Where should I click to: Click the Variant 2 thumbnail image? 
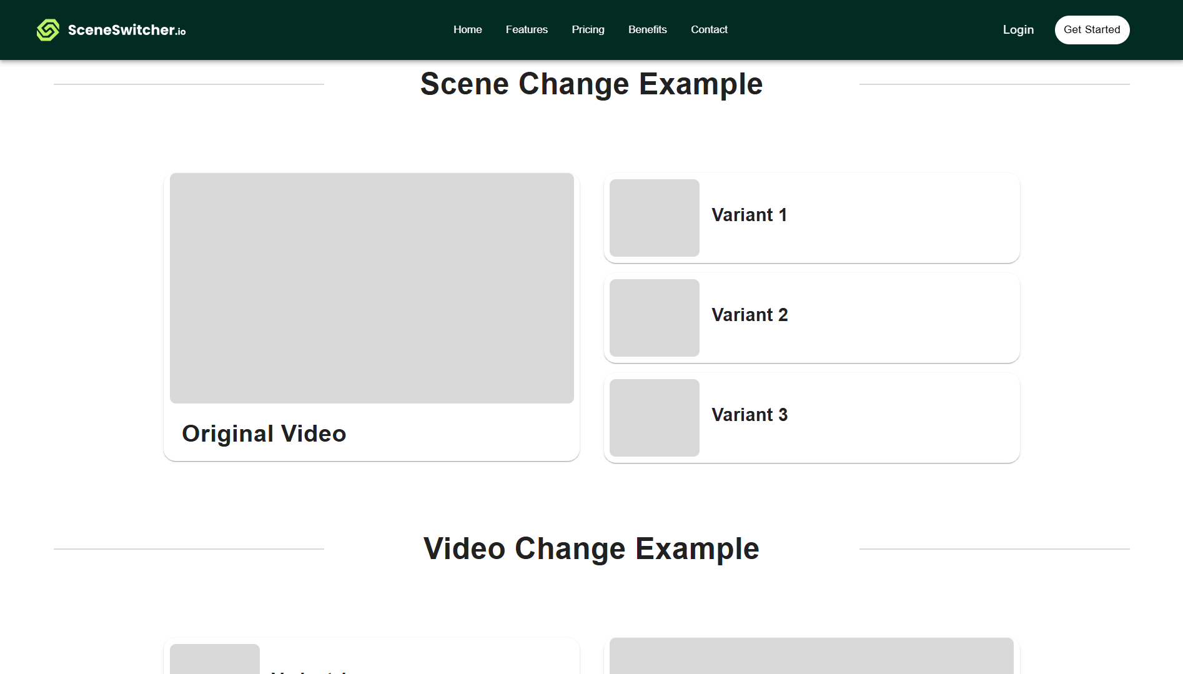(x=654, y=318)
